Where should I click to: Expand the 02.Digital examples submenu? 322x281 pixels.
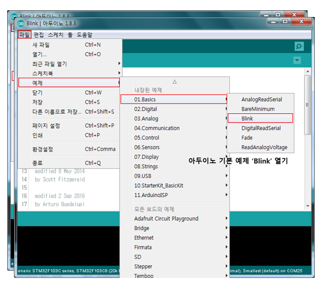pyautogui.click(x=174, y=109)
